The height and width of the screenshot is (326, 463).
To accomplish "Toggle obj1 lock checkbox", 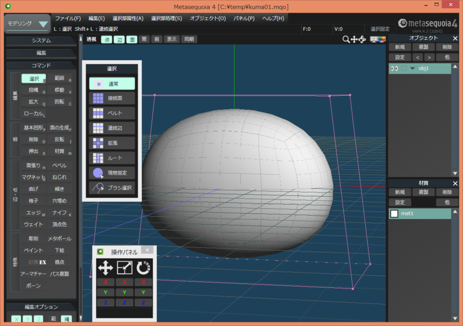I will pyautogui.click(x=404, y=68).
